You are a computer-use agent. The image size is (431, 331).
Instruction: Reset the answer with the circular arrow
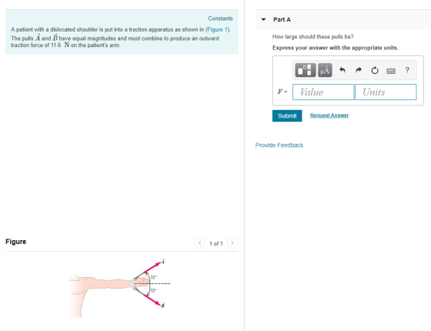pyautogui.click(x=375, y=70)
